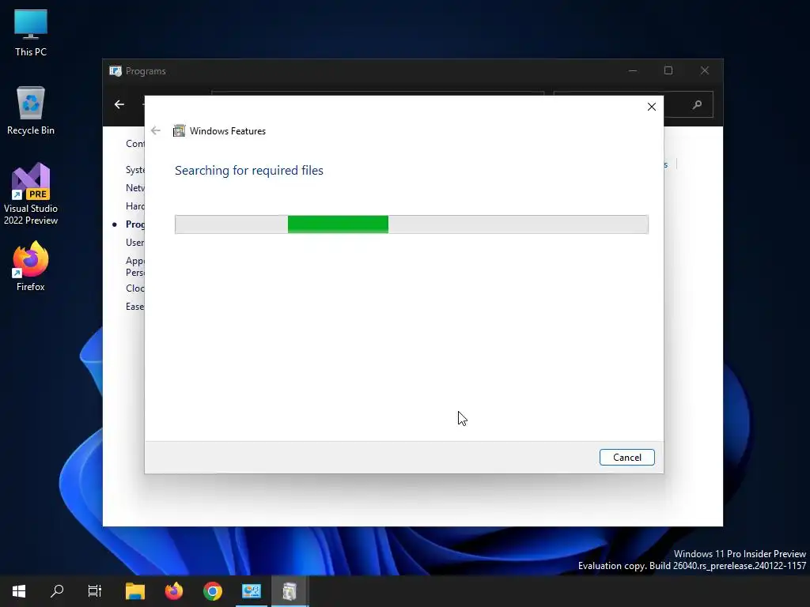Select Visual Studio 2022 Preview shortcut
This screenshot has width=810, height=607.
[31, 194]
